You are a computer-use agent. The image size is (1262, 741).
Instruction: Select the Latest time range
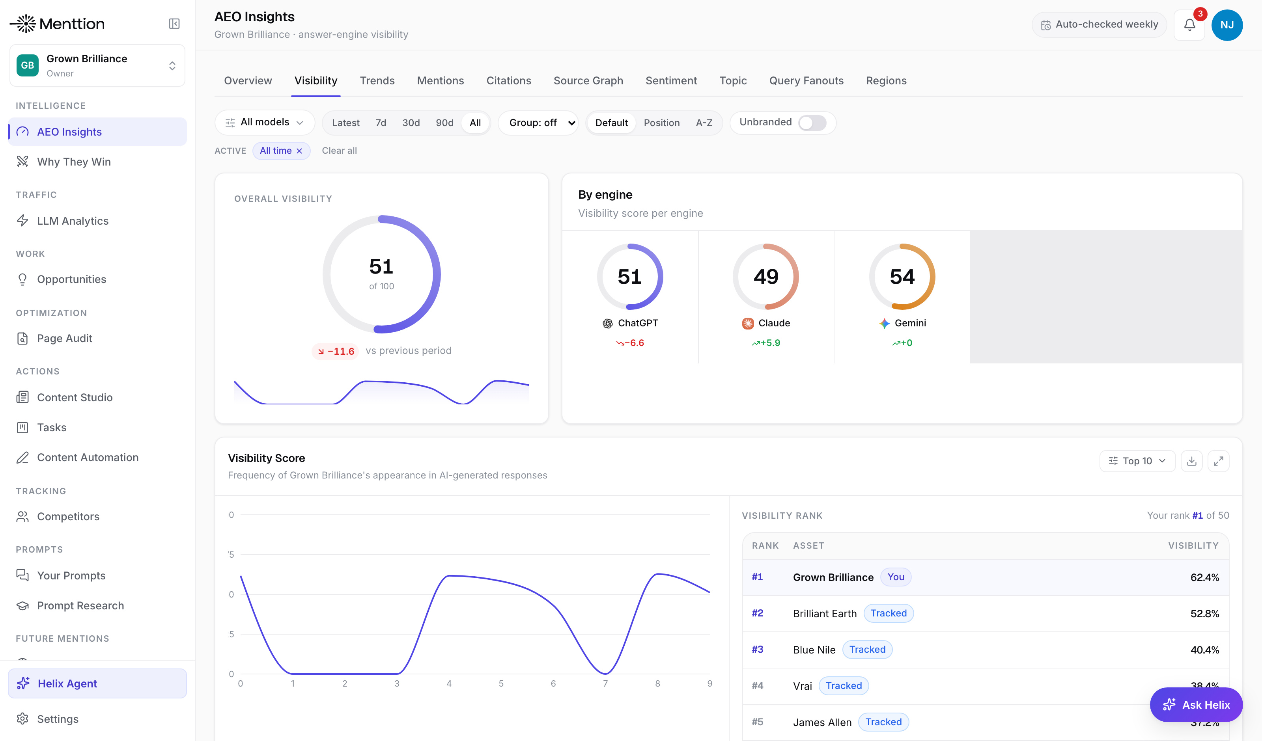click(345, 123)
